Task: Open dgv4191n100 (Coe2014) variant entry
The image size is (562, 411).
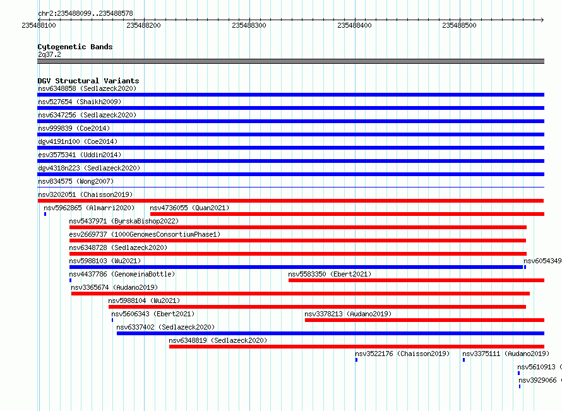Action: click(78, 141)
